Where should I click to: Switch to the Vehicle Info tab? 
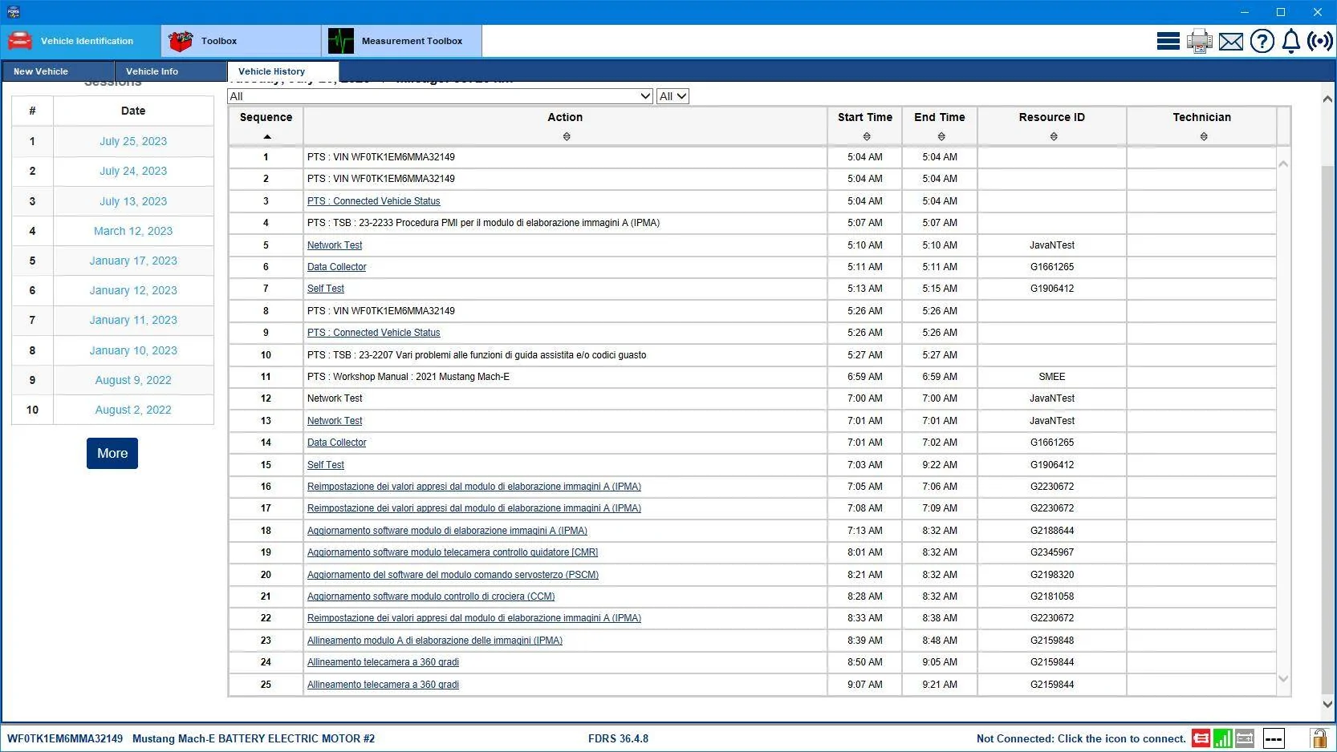(x=170, y=71)
